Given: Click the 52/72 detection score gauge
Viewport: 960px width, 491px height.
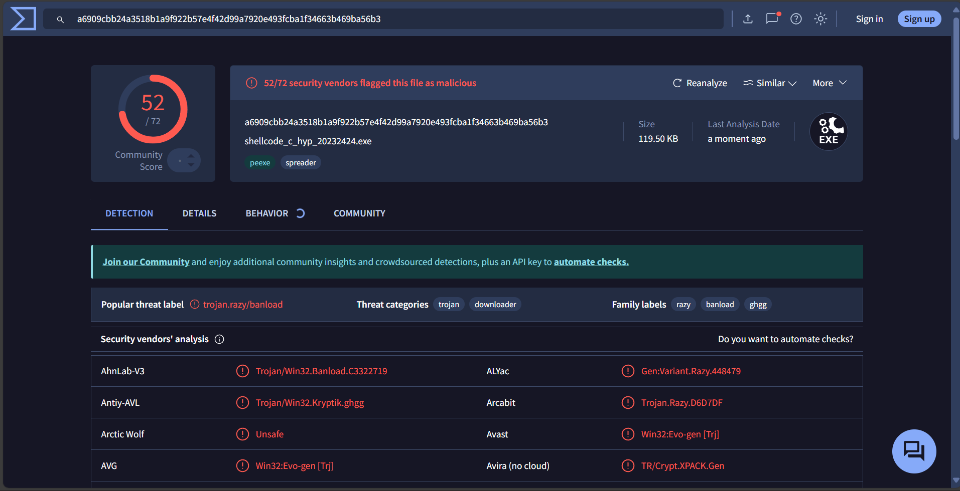Looking at the screenshot, I should [x=153, y=109].
